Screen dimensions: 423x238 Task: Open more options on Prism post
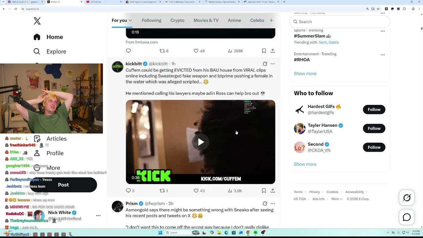point(273,204)
